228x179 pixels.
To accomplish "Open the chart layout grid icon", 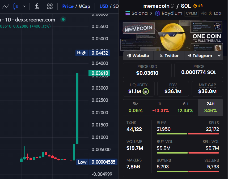I will point(50,6).
